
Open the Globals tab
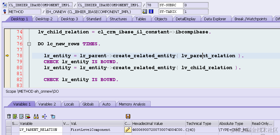pyautogui.click(x=88, y=104)
